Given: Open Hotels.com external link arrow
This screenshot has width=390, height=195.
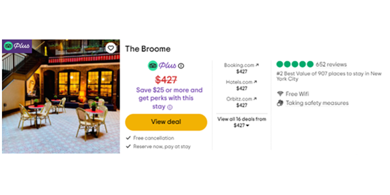Looking at the screenshot, I should click(255, 82).
